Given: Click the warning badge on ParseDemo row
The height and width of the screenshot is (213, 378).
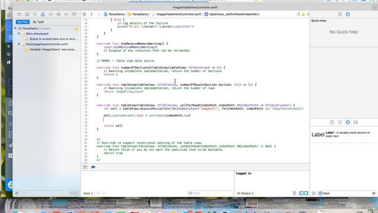Looking at the screenshot, I should click(x=76, y=29).
